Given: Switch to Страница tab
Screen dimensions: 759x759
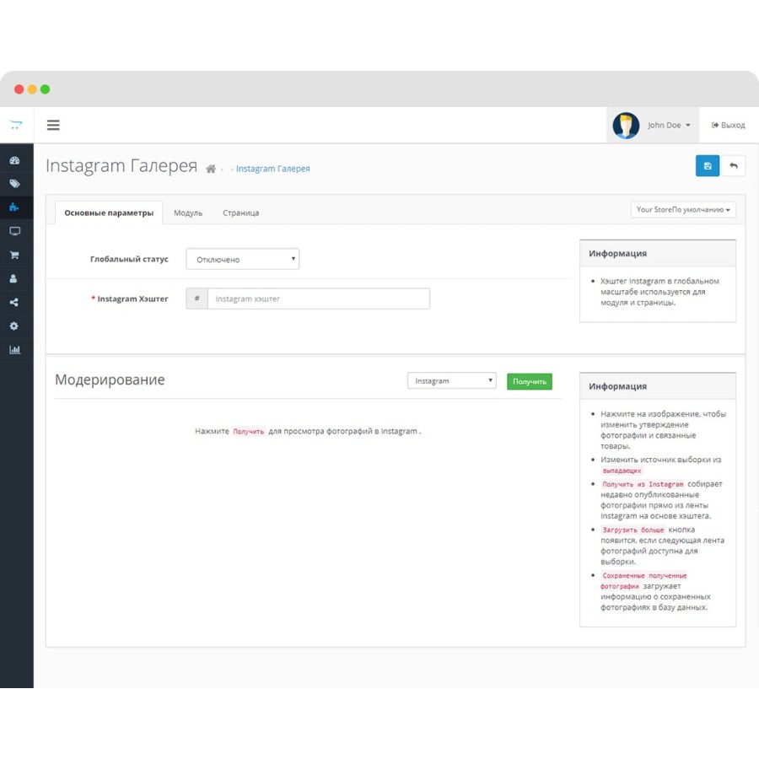Looking at the screenshot, I should (240, 213).
